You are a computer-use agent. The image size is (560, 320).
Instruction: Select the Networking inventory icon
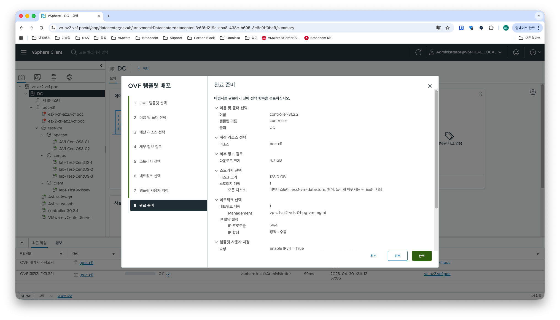[69, 77]
